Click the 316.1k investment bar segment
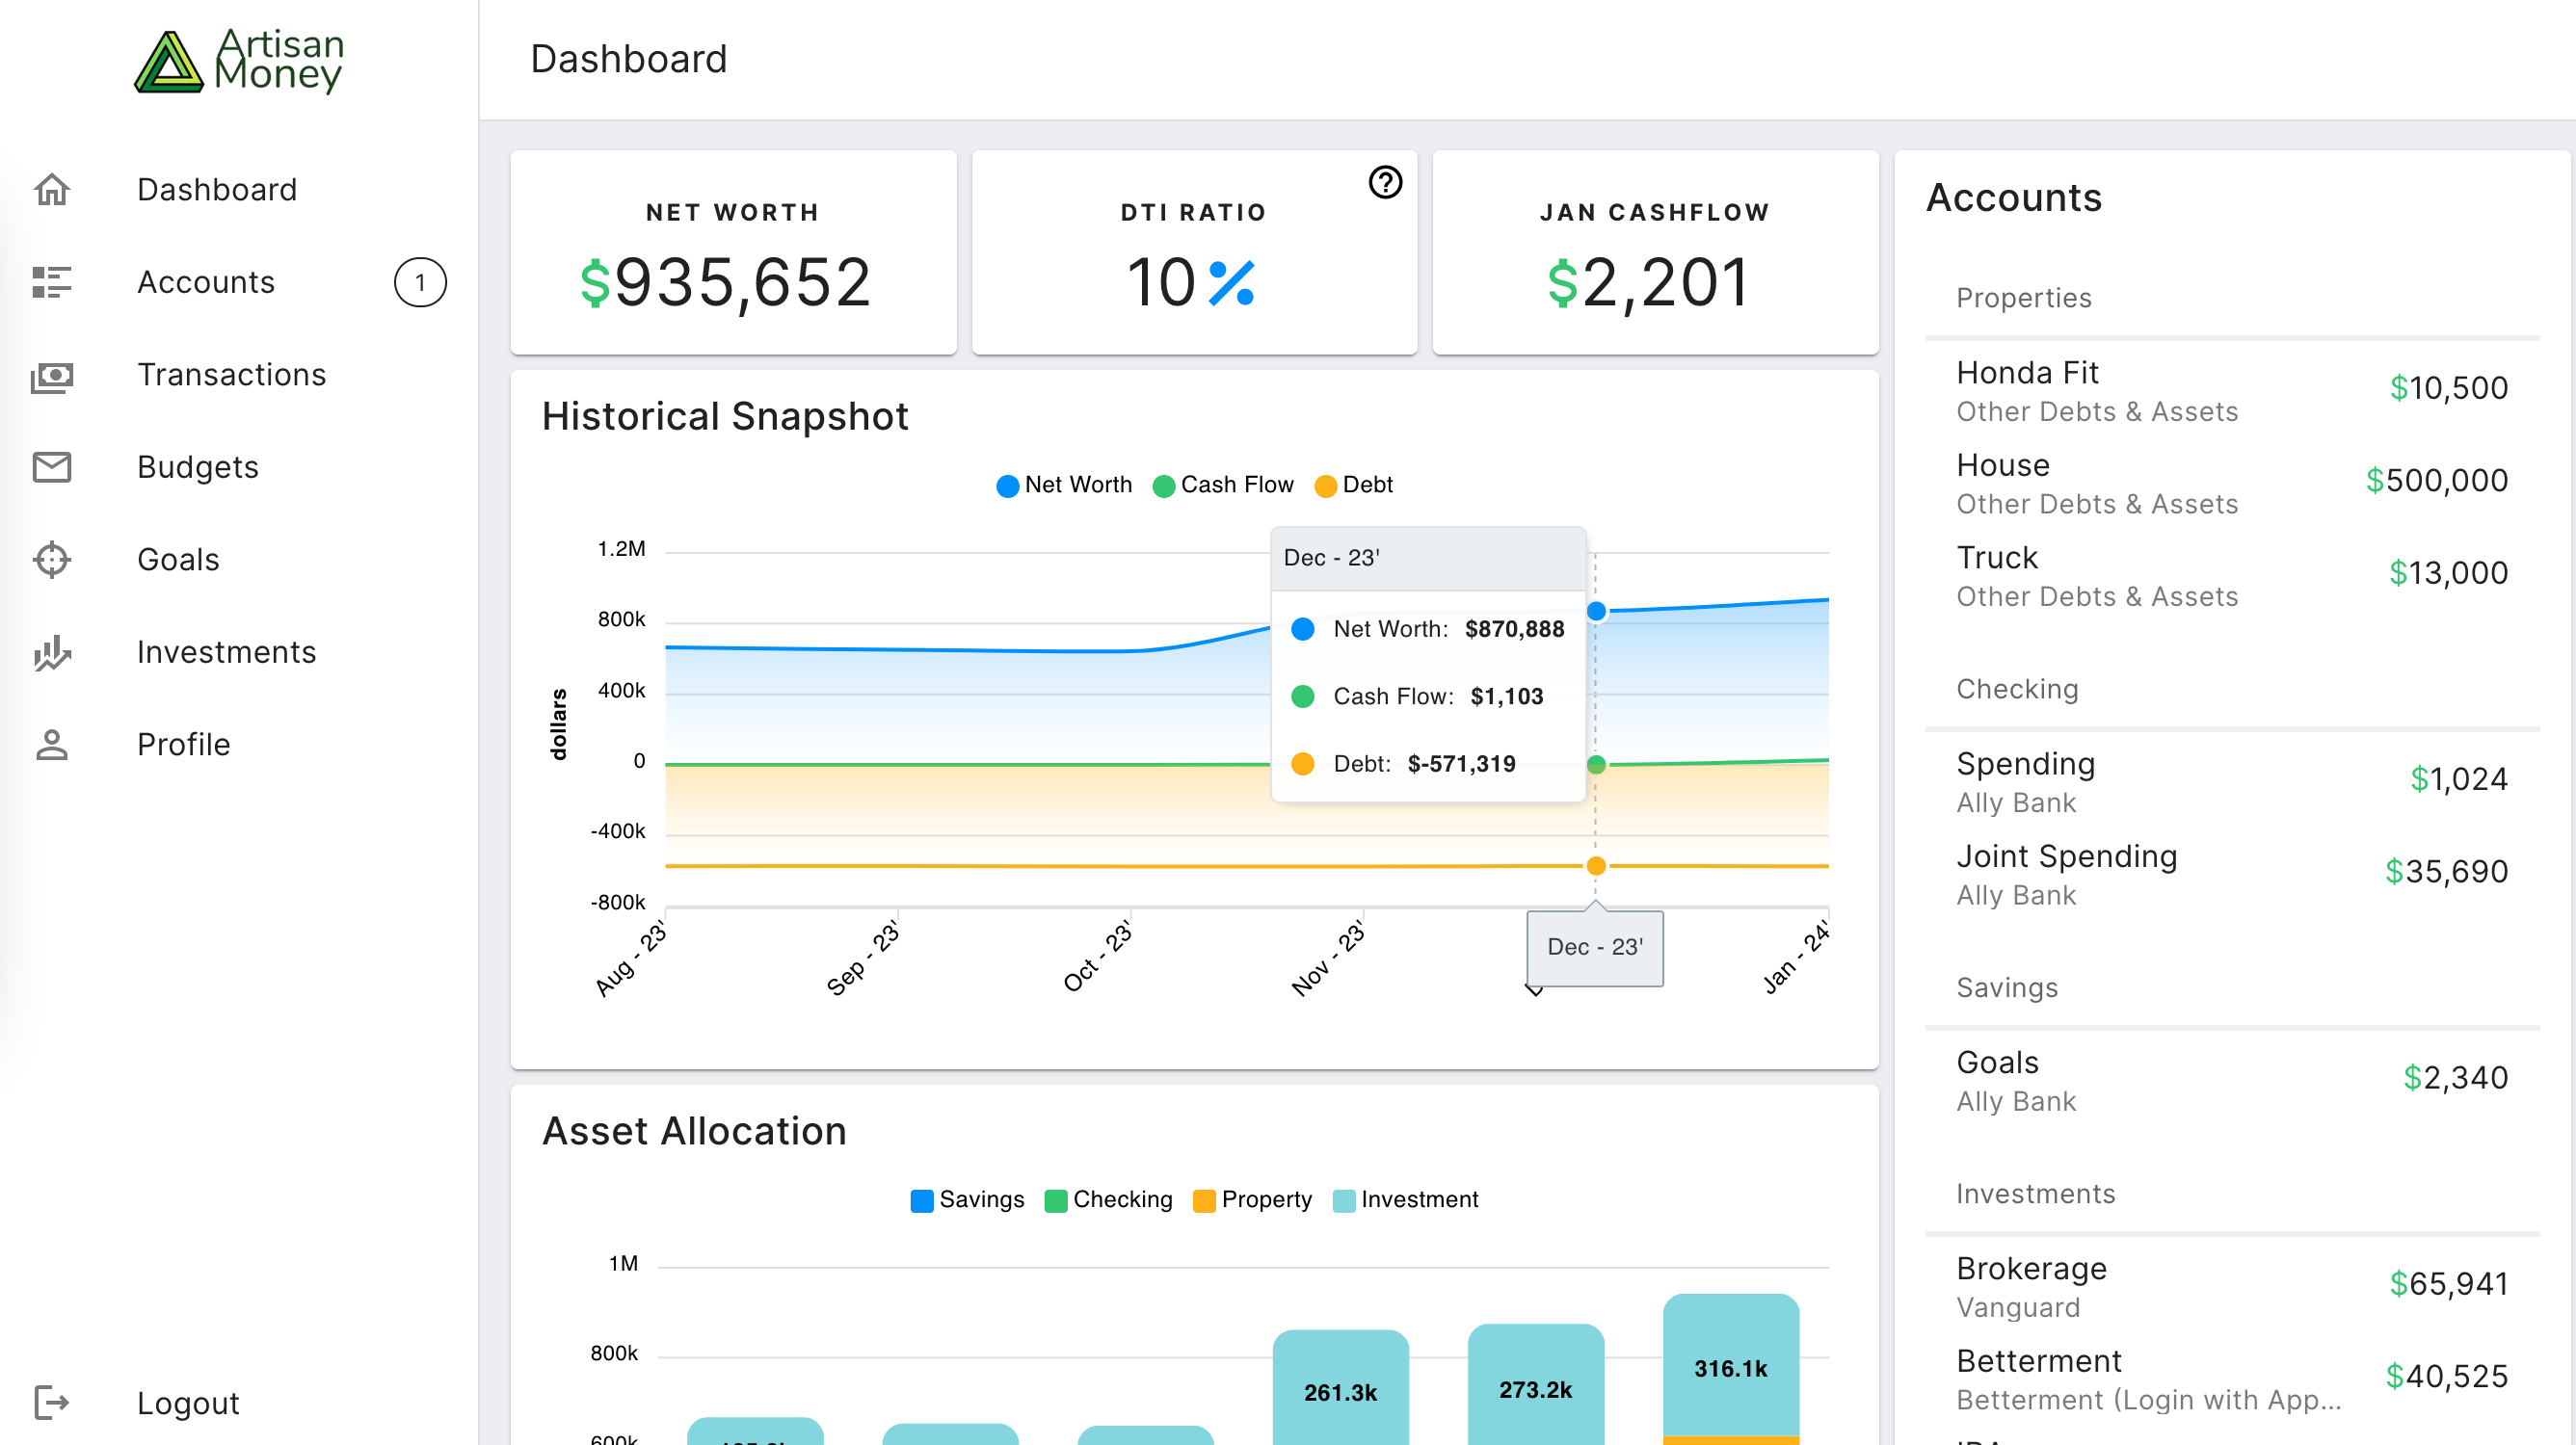The width and height of the screenshot is (2576, 1445). [1730, 1367]
